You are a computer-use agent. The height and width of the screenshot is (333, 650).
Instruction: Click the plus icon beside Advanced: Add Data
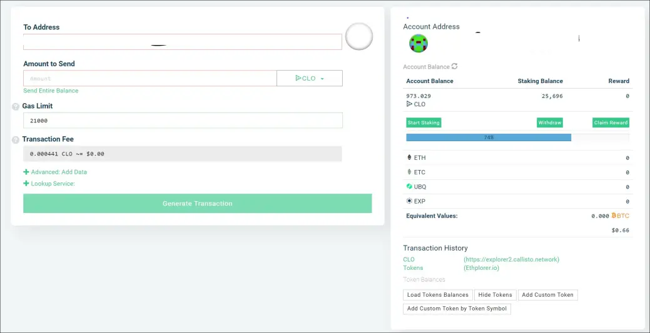pyautogui.click(x=26, y=172)
